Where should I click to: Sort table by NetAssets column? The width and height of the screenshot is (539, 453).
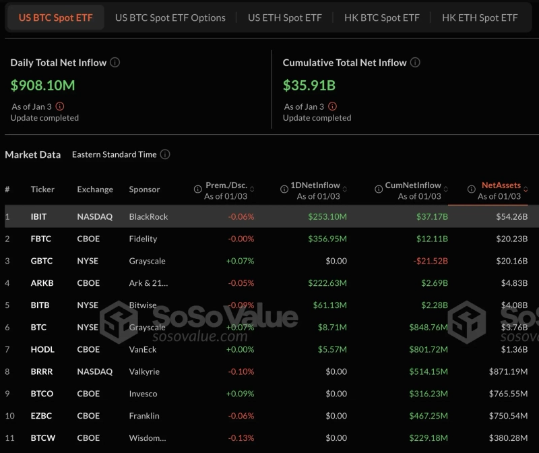tap(501, 185)
